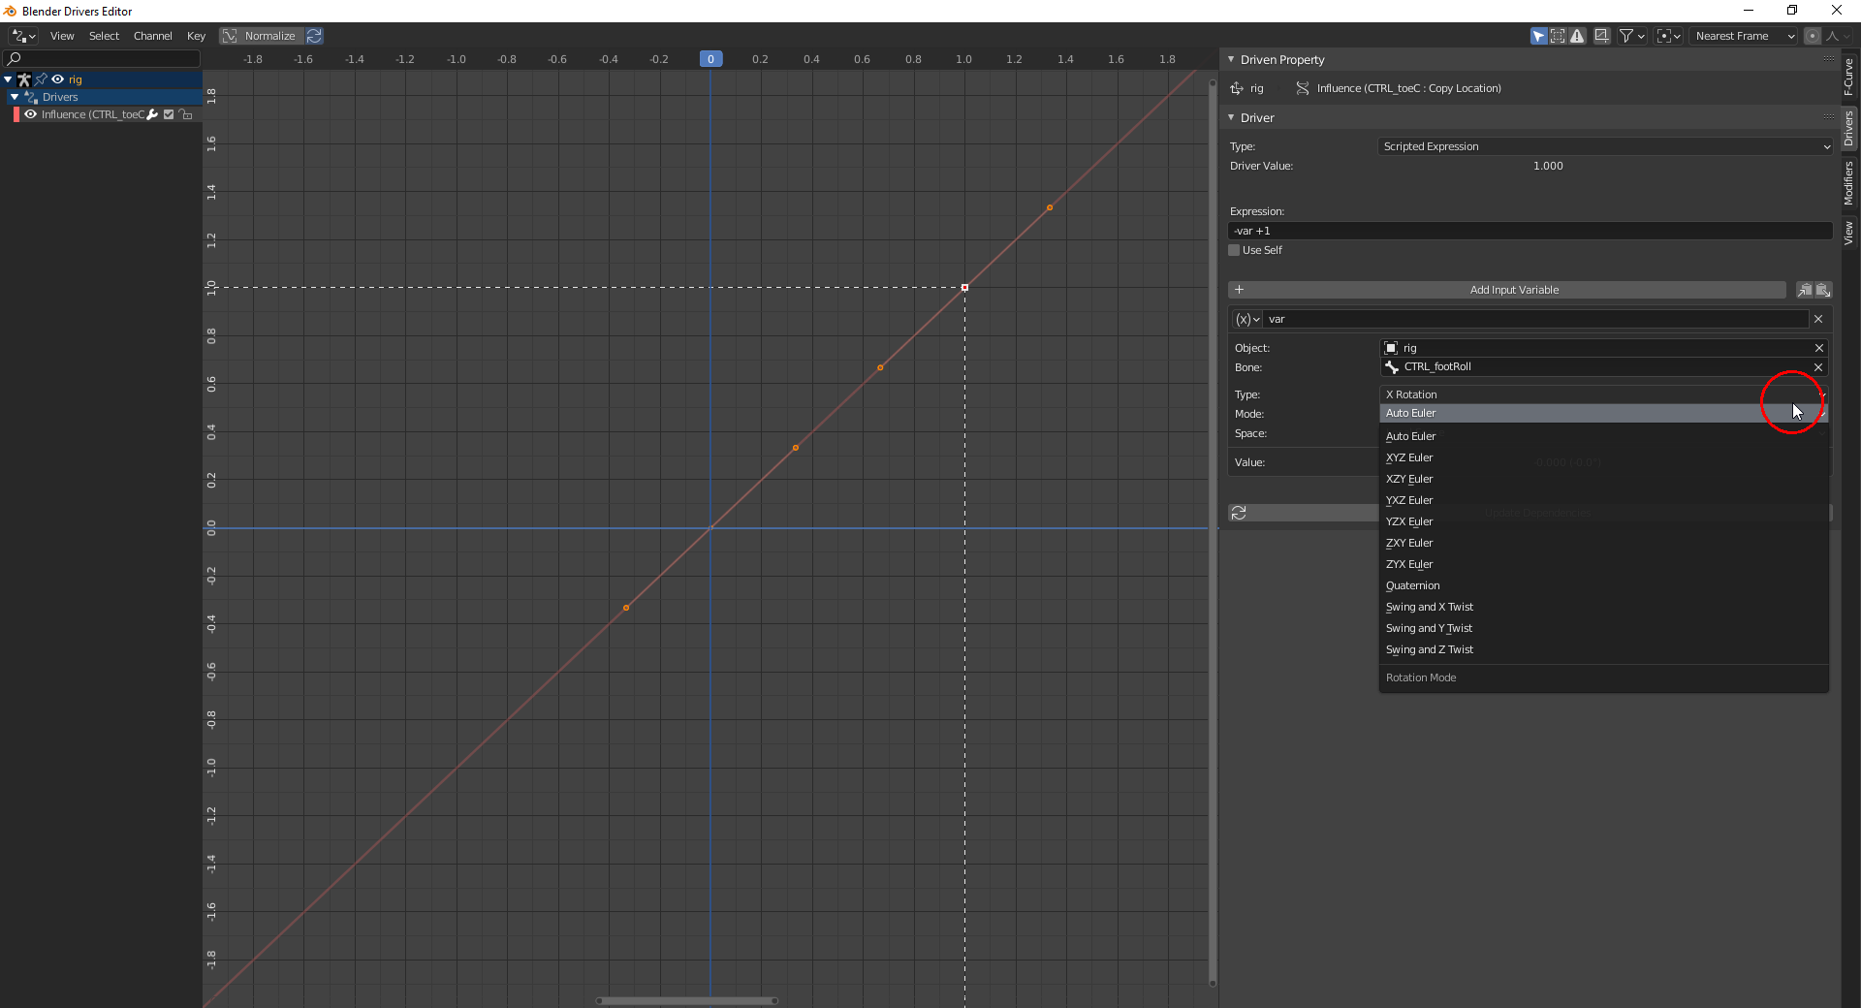1861x1008 pixels.
Task: Open the Select menu
Action: point(104,36)
